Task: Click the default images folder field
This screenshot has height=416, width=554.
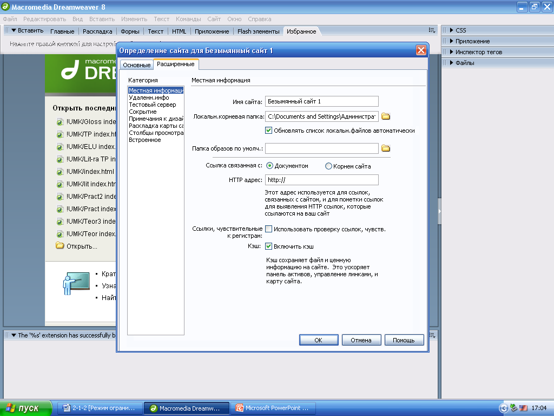Action: pyautogui.click(x=321, y=148)
